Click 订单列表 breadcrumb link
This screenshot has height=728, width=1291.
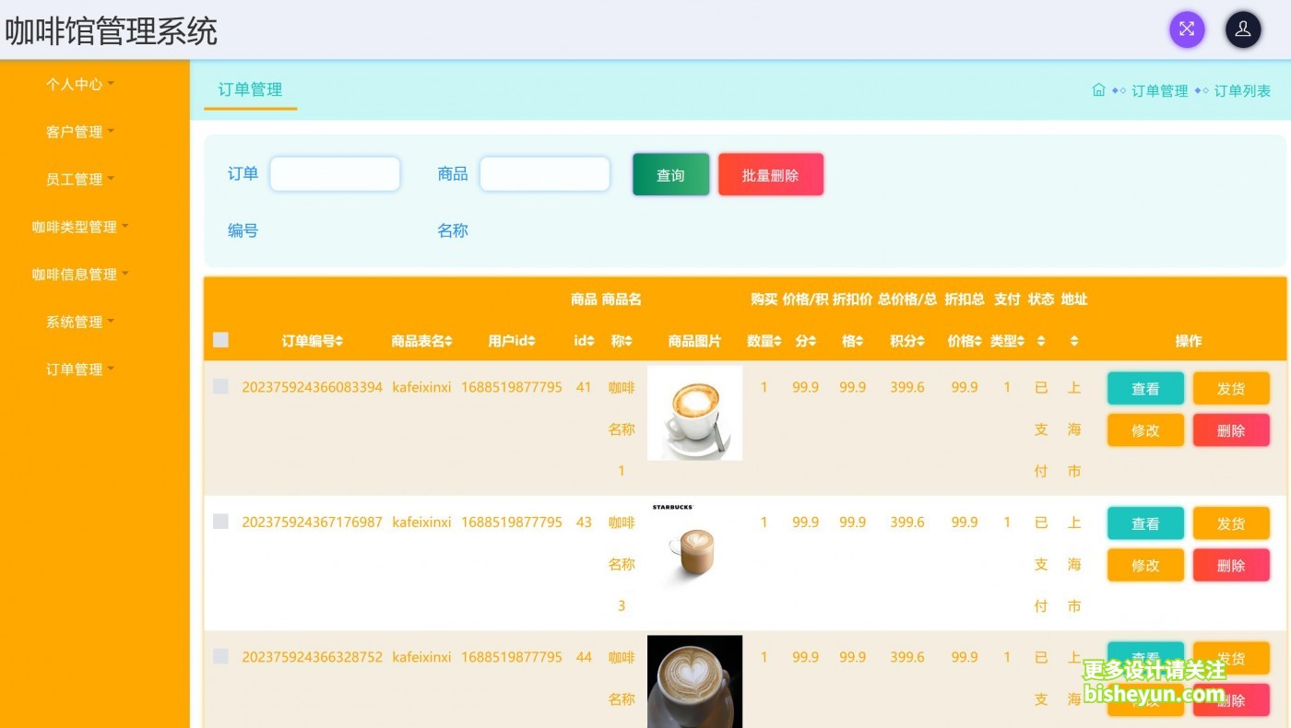1242,90
